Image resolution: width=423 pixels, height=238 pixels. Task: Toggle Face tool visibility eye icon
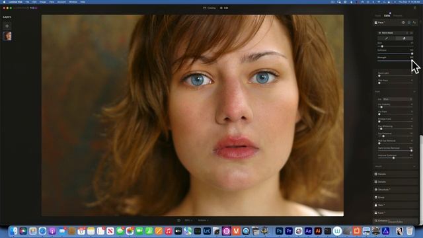(x=403, y=22)
